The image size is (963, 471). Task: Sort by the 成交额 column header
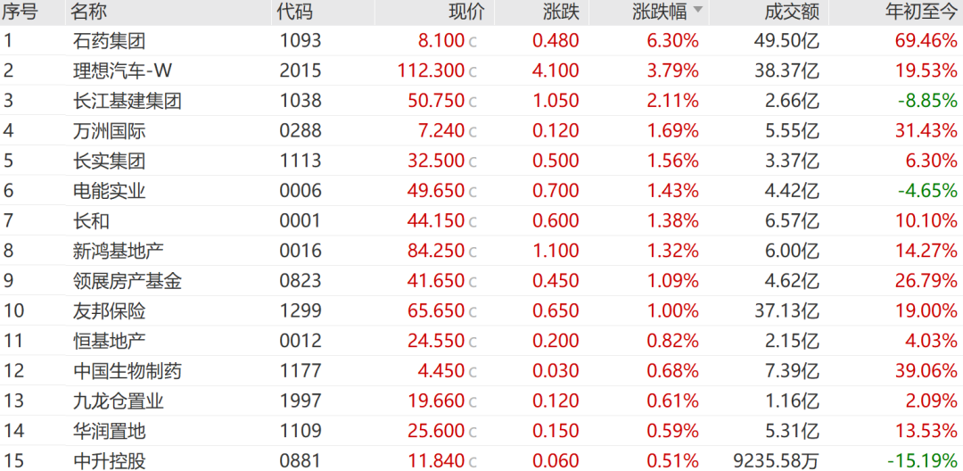(792, 12)
